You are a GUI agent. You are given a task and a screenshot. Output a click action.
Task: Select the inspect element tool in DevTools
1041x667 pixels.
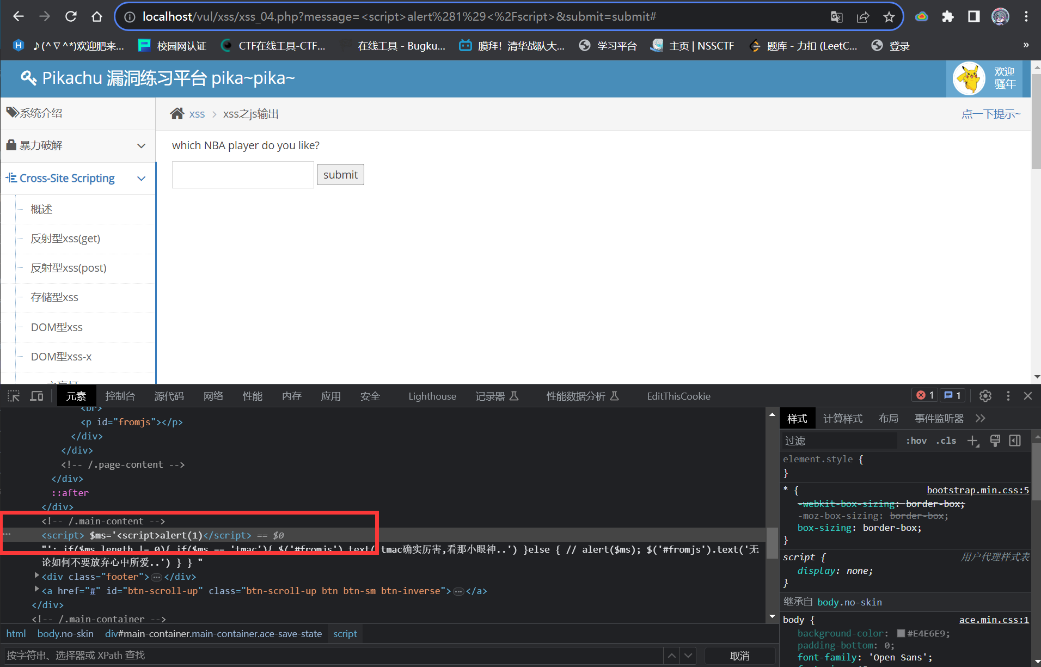(13, 396)
